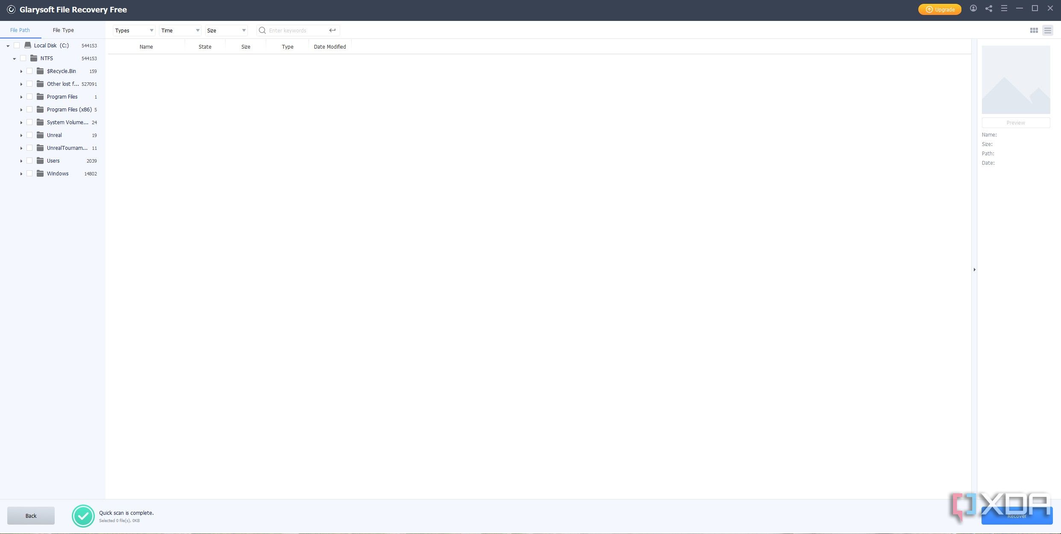Click the Glarysoft logo icon

(11, 9)
